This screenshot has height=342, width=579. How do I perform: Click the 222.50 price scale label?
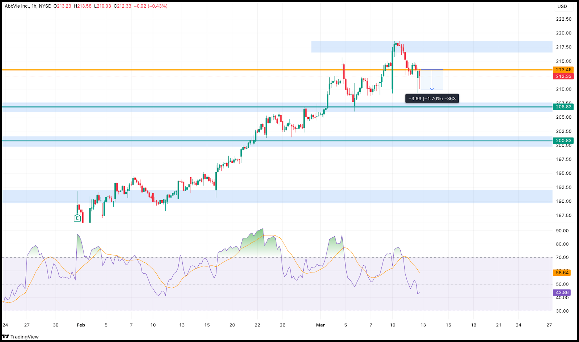pos(563,19)
